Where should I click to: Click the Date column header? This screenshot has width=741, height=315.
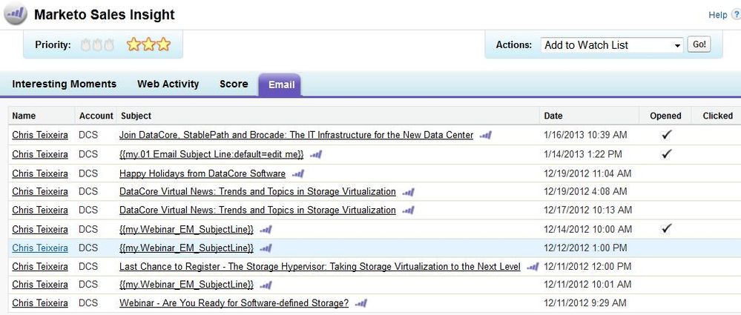pos(553,116)
